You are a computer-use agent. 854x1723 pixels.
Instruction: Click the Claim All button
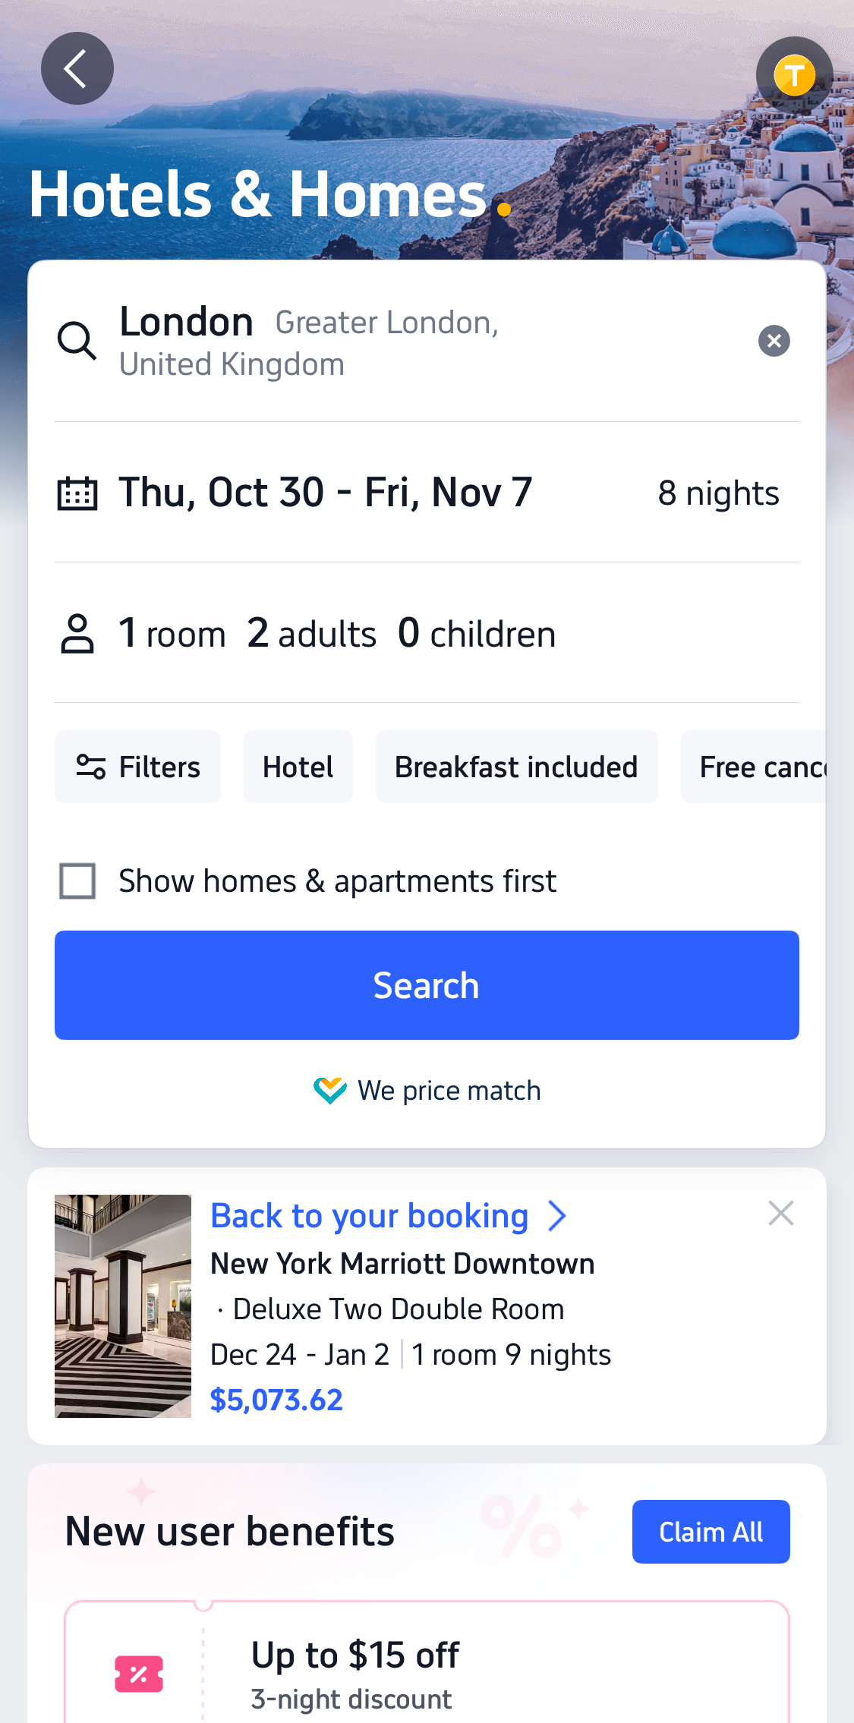(711, 1531)
